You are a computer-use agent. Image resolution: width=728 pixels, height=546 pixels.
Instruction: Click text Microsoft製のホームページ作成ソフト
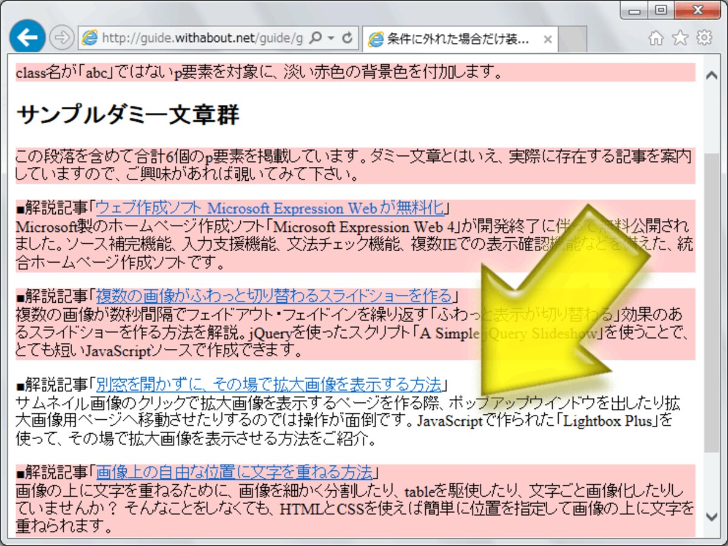click(x=141, y=227)
